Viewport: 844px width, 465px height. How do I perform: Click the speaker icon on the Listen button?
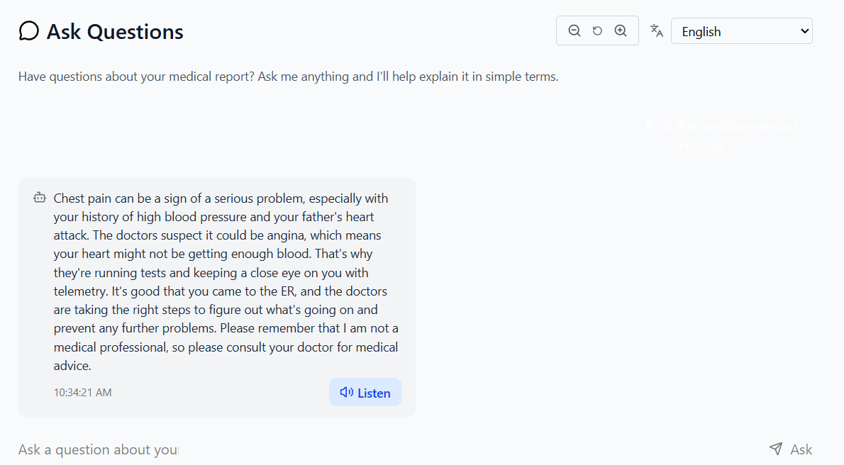click(346, 392)
